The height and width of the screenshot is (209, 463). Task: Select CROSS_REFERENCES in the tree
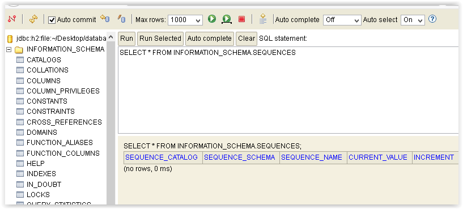pyautogui.click(x=65, y=122)
